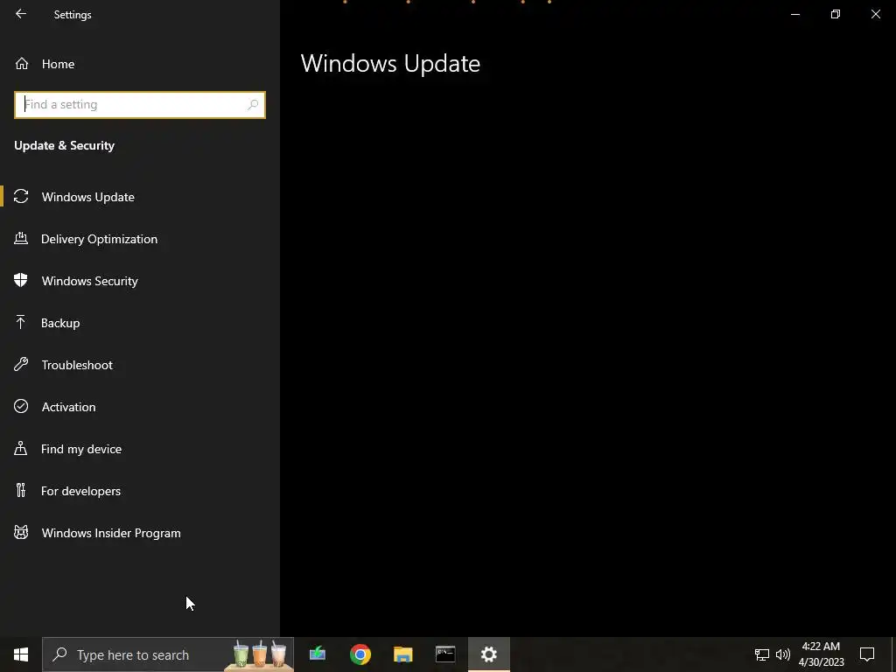Screen dimensions: 896x672
Task: Open the Command Prompt taskbar icon
Action: point(445,654)
